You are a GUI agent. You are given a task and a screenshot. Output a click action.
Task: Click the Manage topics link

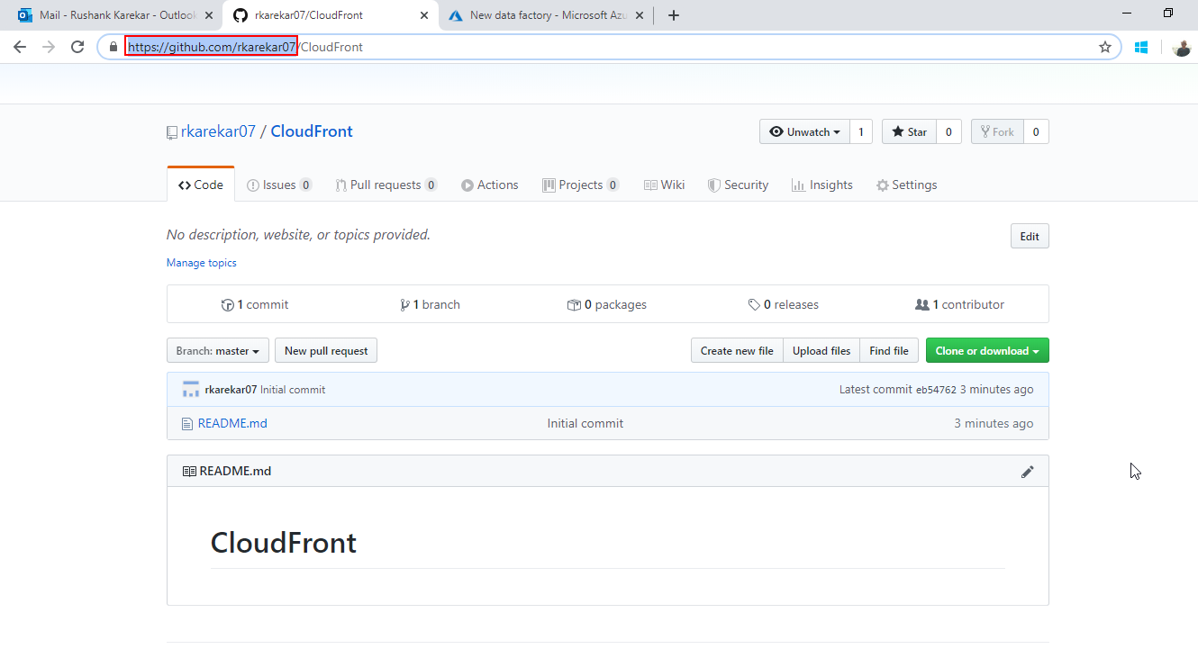pyautogui.click(x=202, y=263)
